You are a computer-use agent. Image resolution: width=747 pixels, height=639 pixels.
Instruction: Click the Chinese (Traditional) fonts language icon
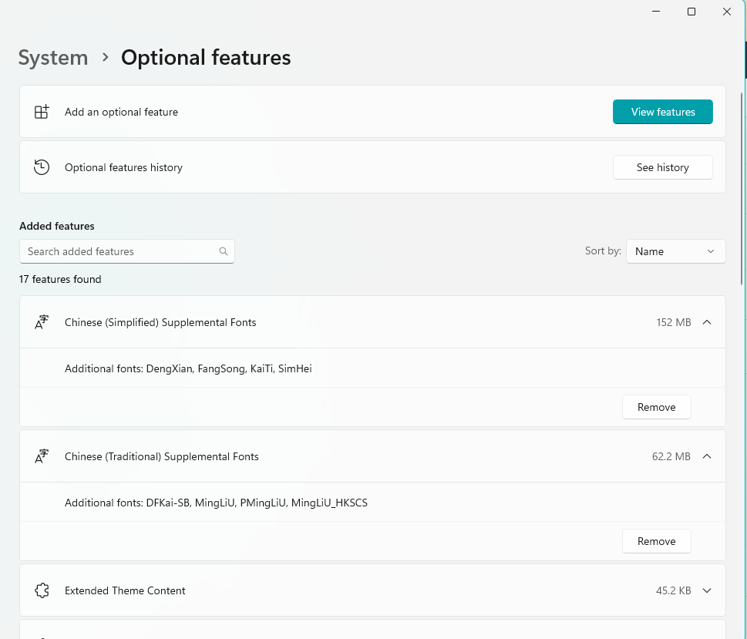tap(42, 456)
